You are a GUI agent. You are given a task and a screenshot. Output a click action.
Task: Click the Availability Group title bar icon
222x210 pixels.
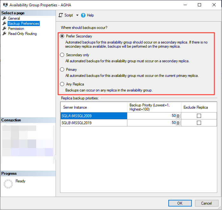pyautogui.click(x=5, y=5)
